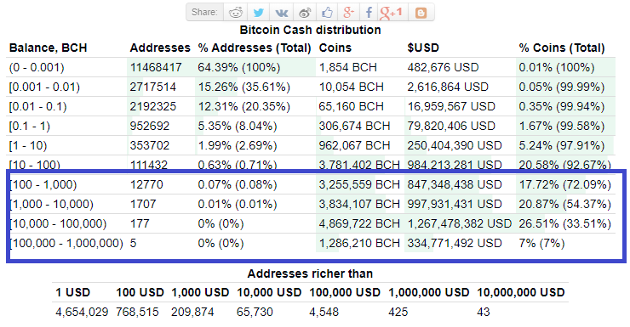
Task: Click address count 11468417
Action: (x=156, y=67)
